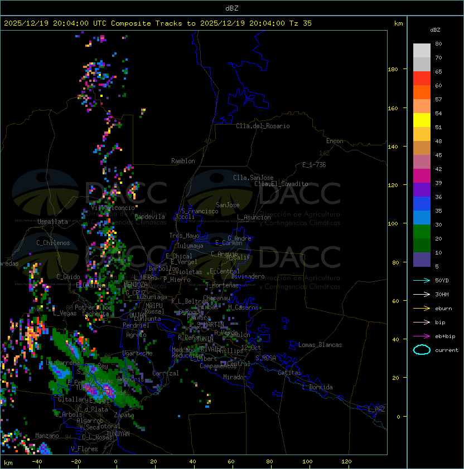This screenshot has height=469, width=464.
Task: Click the Divisadero place label
Action: (x=248, y=276)
